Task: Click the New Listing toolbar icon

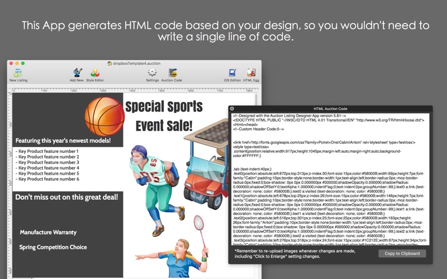Action: pos(18,75)
